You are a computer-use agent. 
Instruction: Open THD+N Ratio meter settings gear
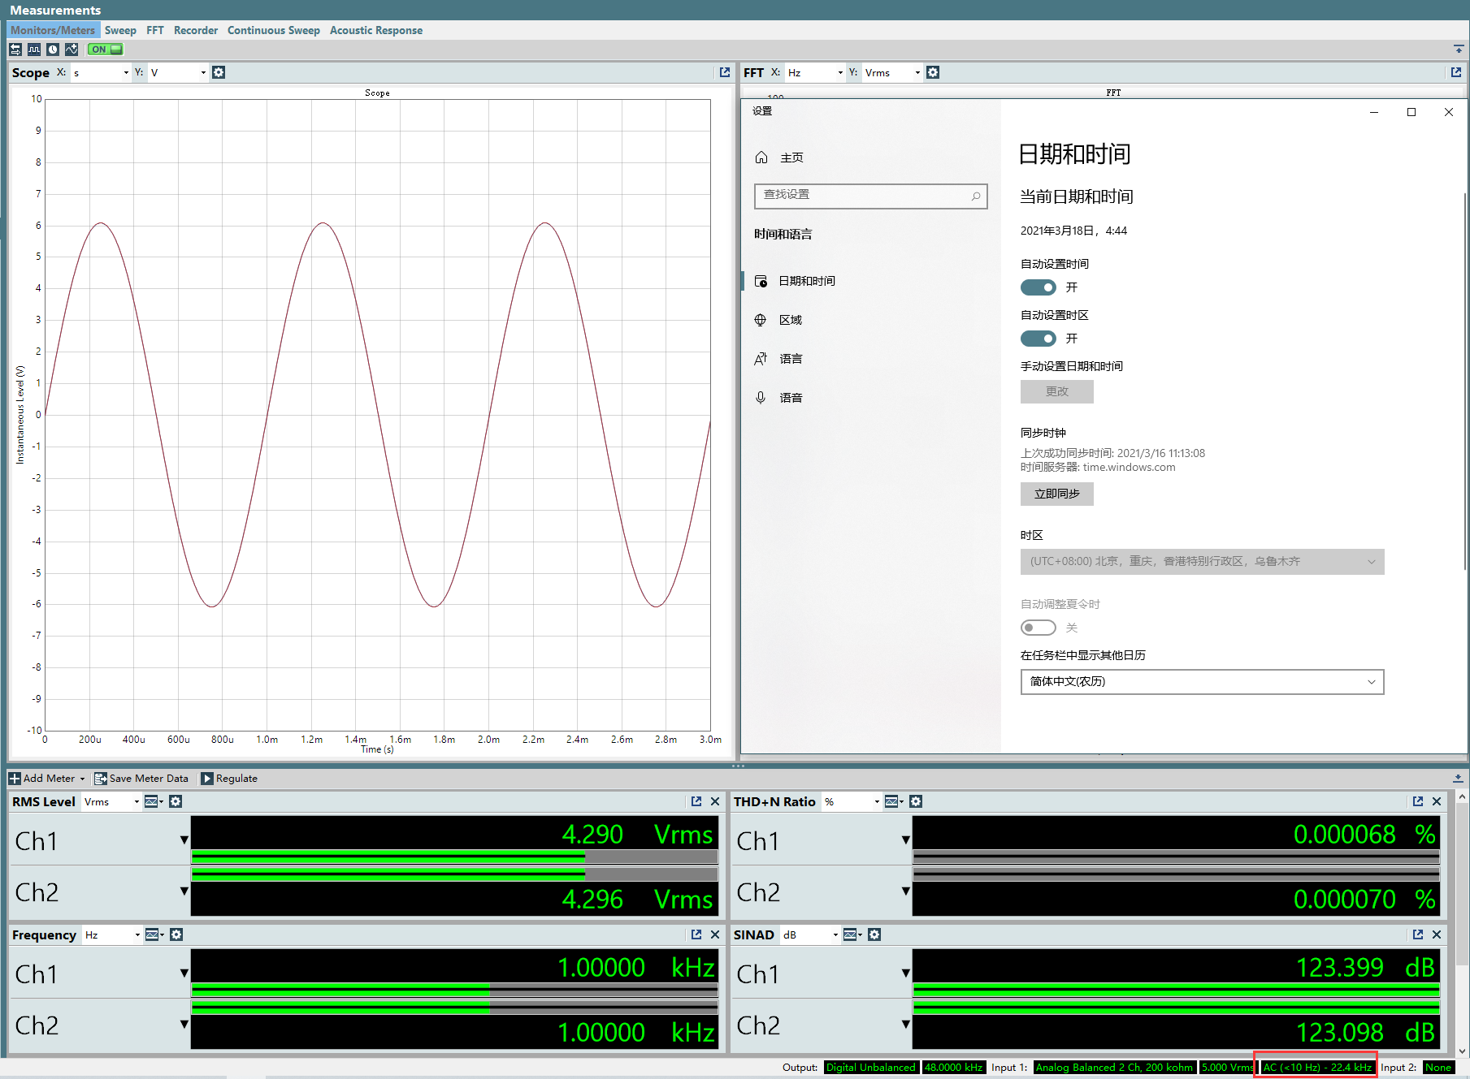(916, 801)
